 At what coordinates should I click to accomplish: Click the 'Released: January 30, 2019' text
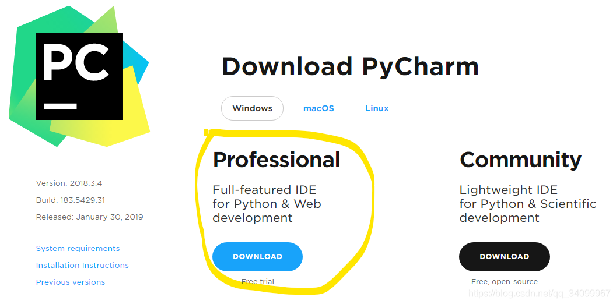[90, 217]
